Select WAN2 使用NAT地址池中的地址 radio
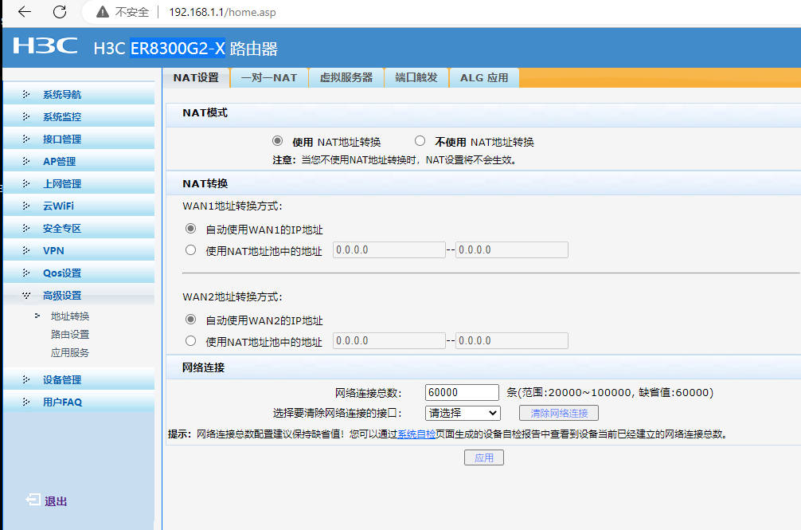 (x=190, y=341)
